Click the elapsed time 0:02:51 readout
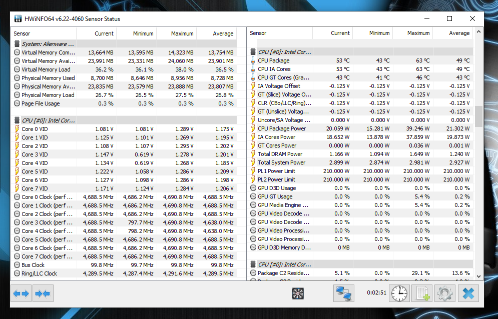This screenshot has width=498, height=319. [377, 292]
